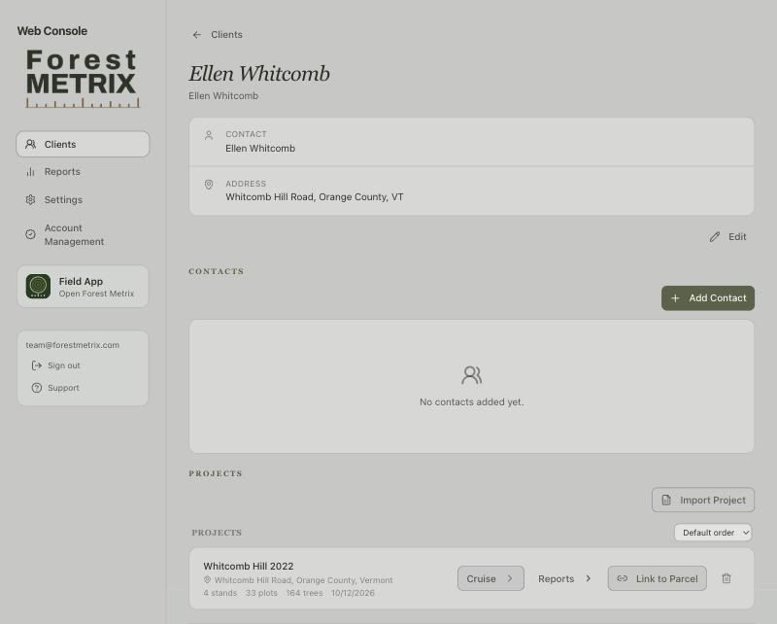The width and height of the screenshot is (777, 624).
Task: Click the chevron next to project Reports
Action: [x=588, y=578]
